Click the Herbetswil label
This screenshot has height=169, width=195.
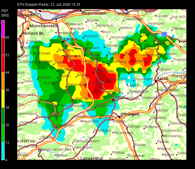pyautogui.click(x=29, y=123)
